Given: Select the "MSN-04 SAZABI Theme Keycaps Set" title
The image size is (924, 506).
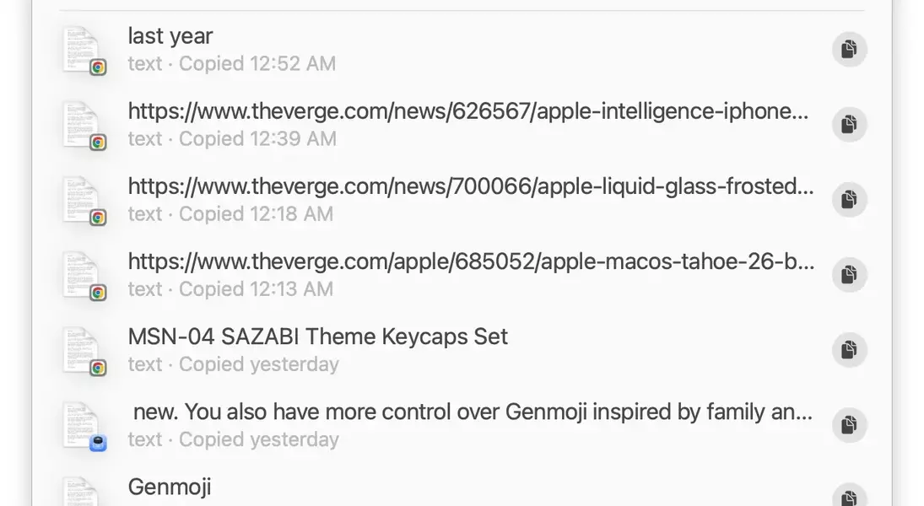Looking at the screenshot, I should [317, 336].
